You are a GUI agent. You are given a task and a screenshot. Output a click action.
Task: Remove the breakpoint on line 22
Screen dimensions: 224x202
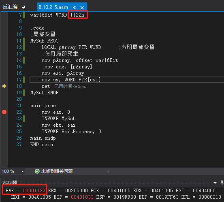(x=4, y=112)
